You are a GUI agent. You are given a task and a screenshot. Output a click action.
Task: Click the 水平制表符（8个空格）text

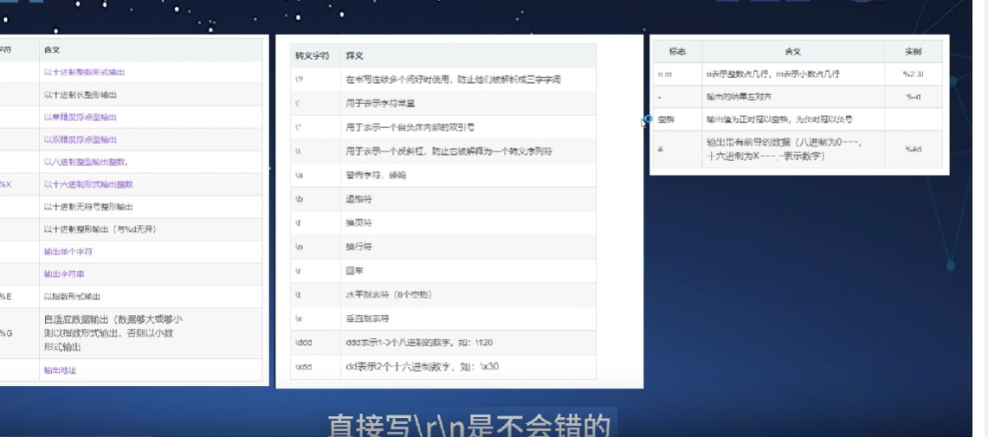[x=388, y=295]
